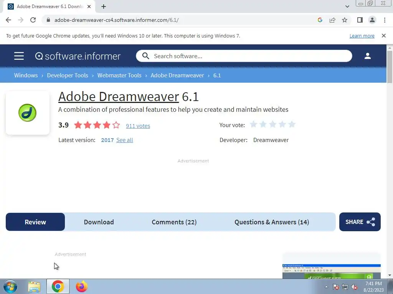Click the software.informer logo
Screen dimensions: 393x294
tap(78, 56)
